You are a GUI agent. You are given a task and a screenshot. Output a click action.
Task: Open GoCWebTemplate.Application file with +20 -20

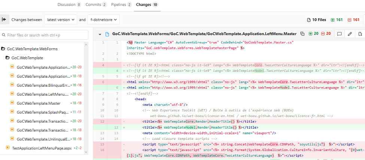coord(43,67)
